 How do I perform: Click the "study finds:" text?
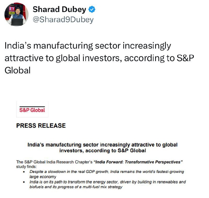tap(26, 167)
